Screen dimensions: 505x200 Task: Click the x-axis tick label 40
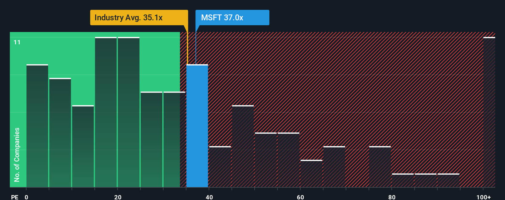coord(209,197)
